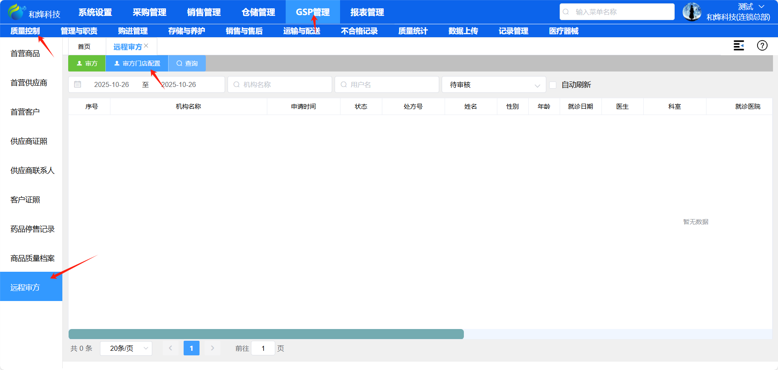
Task: Open the help question mark icon
Action: (x=762, y=46)
